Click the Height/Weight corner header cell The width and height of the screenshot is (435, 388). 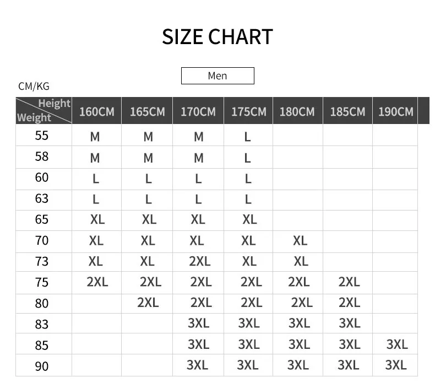[x=44, y=111]
